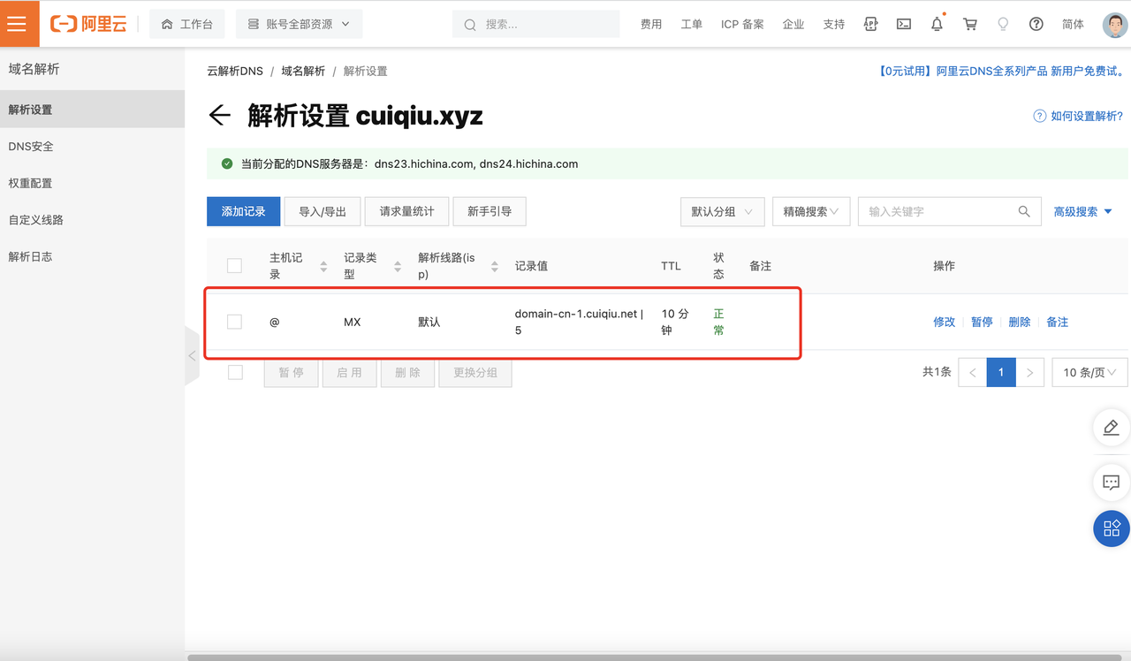The width and height of the screenshot is (1131, 661).
Task: Open the 工单 menu
Action: [692, 25]
